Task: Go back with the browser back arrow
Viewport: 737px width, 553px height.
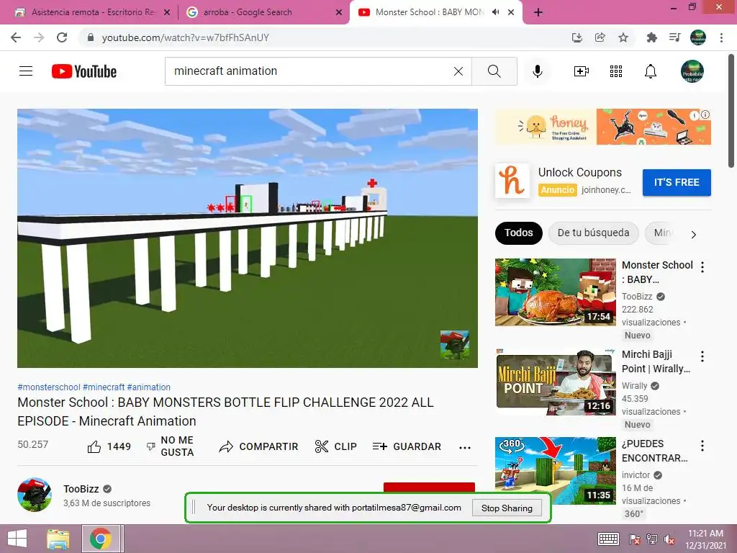Action: (x=16, y=37)
